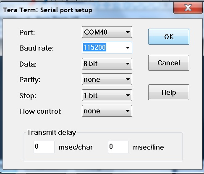Image resolution: width=204 pixels, height=174 pixels.
Task: Click the "Port:" label
Action: pos(27,32)
